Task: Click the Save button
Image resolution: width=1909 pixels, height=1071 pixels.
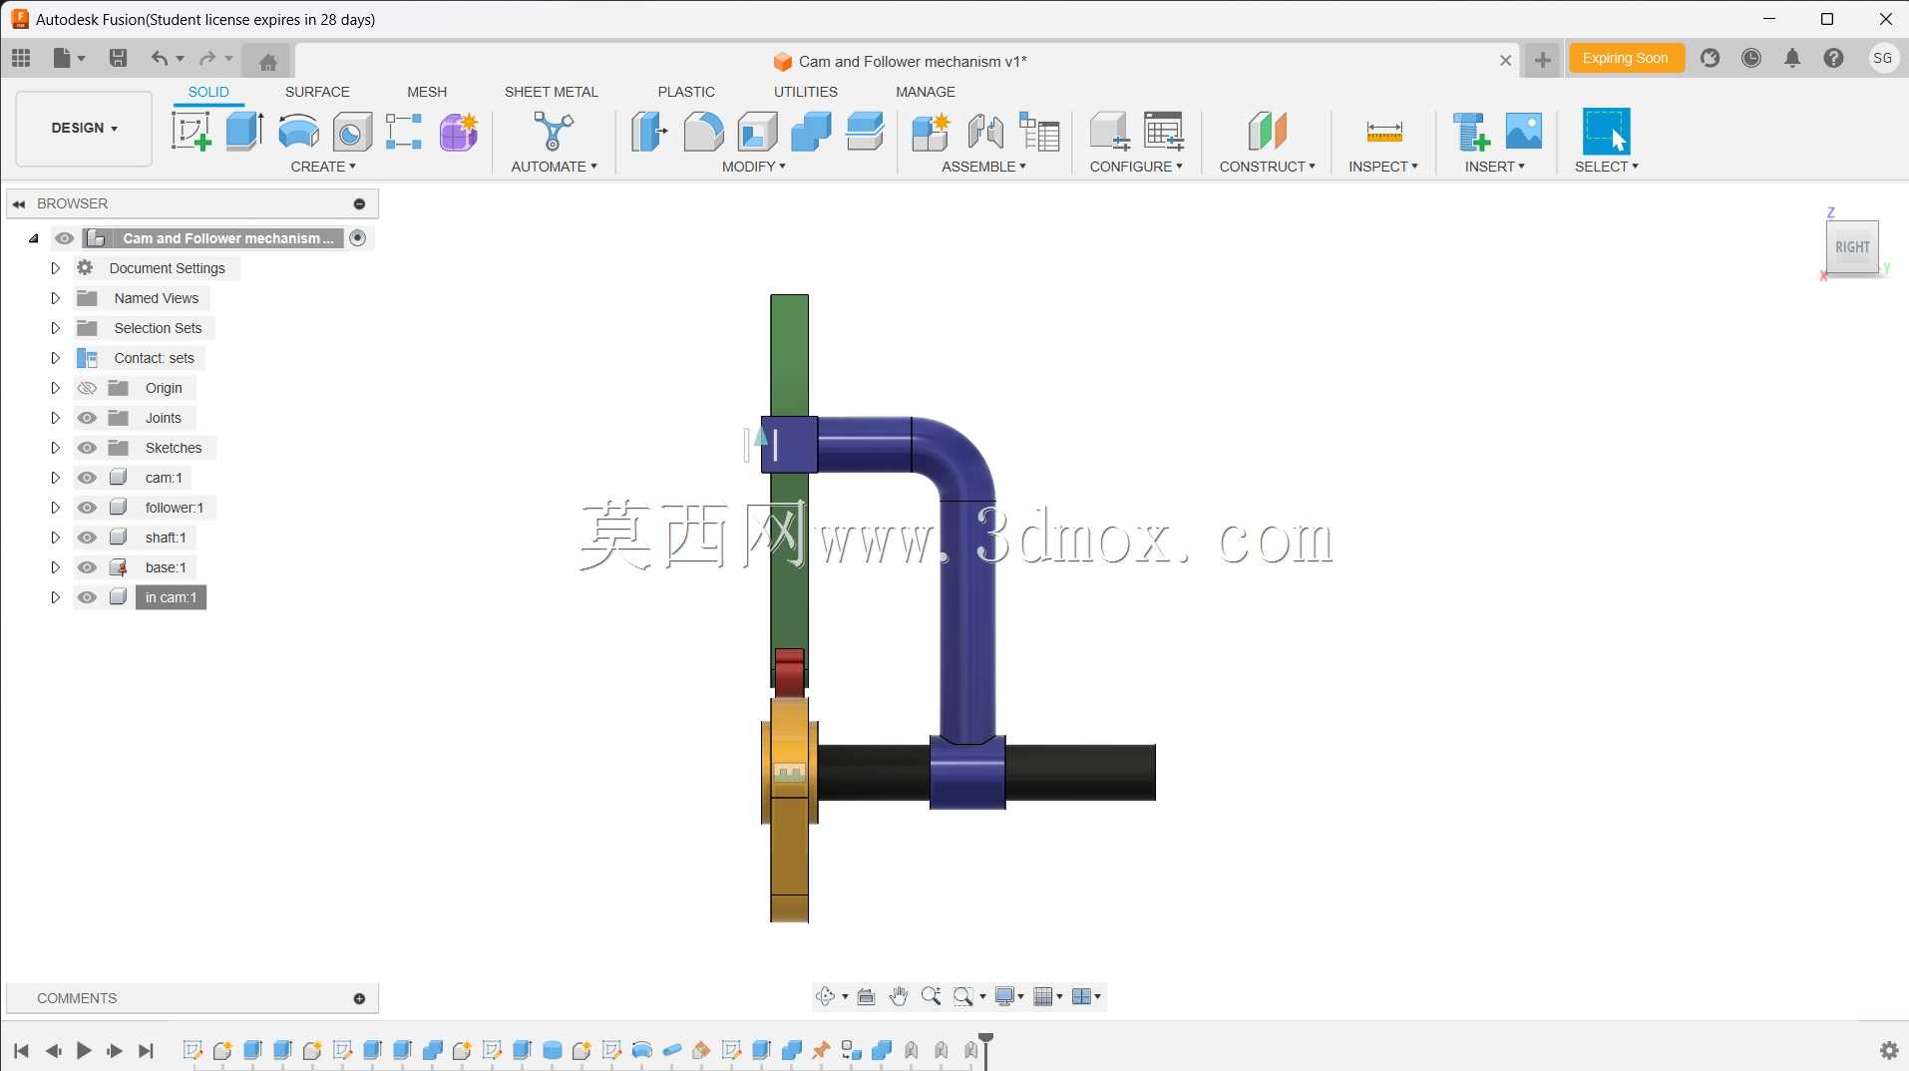Action: (x=118, y=58)
